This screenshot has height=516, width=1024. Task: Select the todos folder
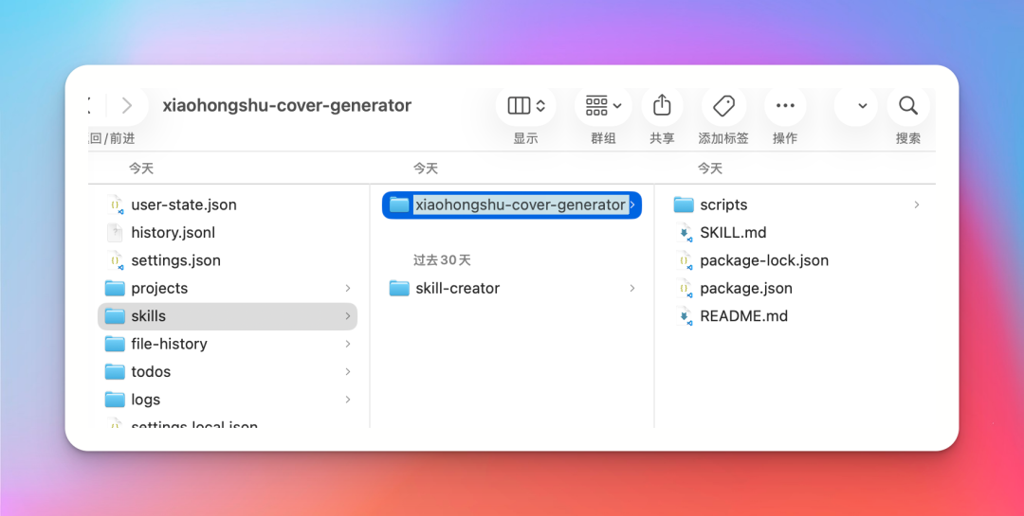151,372
